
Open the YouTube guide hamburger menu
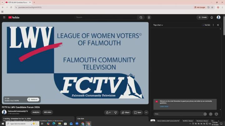pyautogui.click(x=4, y=17)
